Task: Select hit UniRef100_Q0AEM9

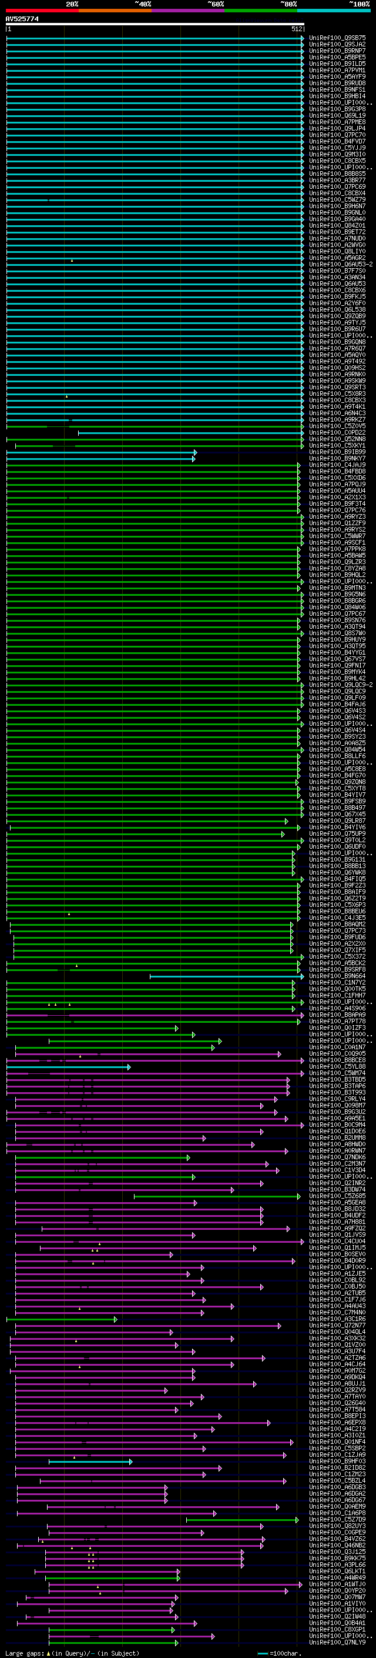Action: pos(337,1506)
